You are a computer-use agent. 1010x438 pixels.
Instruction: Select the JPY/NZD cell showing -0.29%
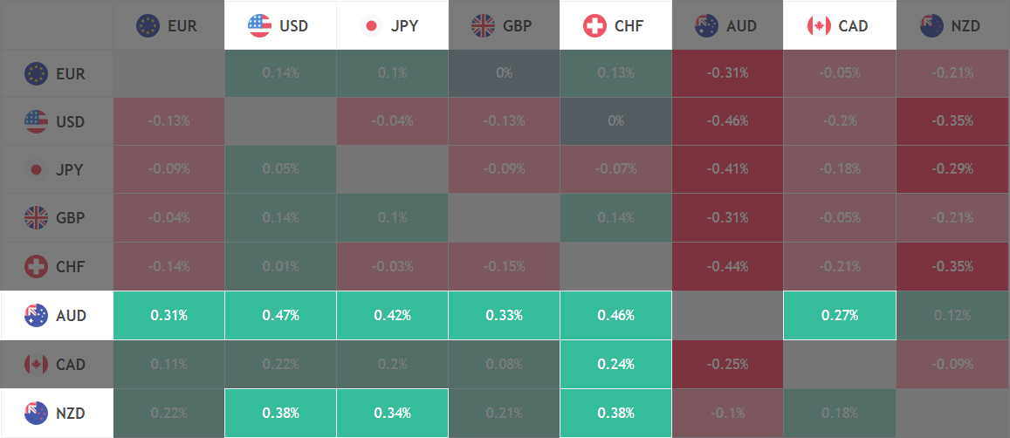952,169
